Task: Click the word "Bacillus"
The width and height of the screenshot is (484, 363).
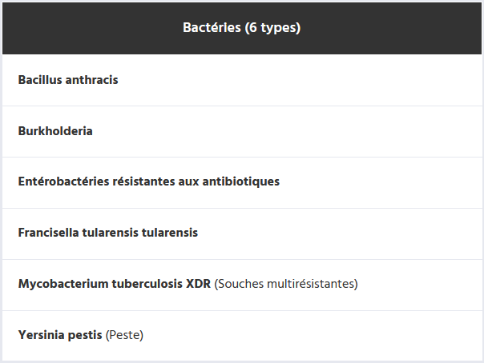Action: click(38, 80)
